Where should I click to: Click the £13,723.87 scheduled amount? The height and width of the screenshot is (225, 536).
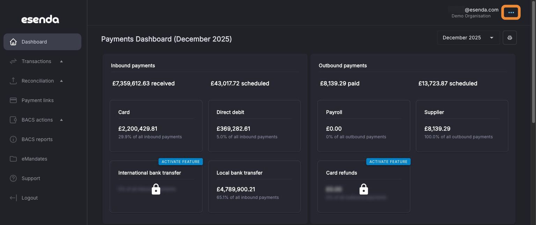448,84
